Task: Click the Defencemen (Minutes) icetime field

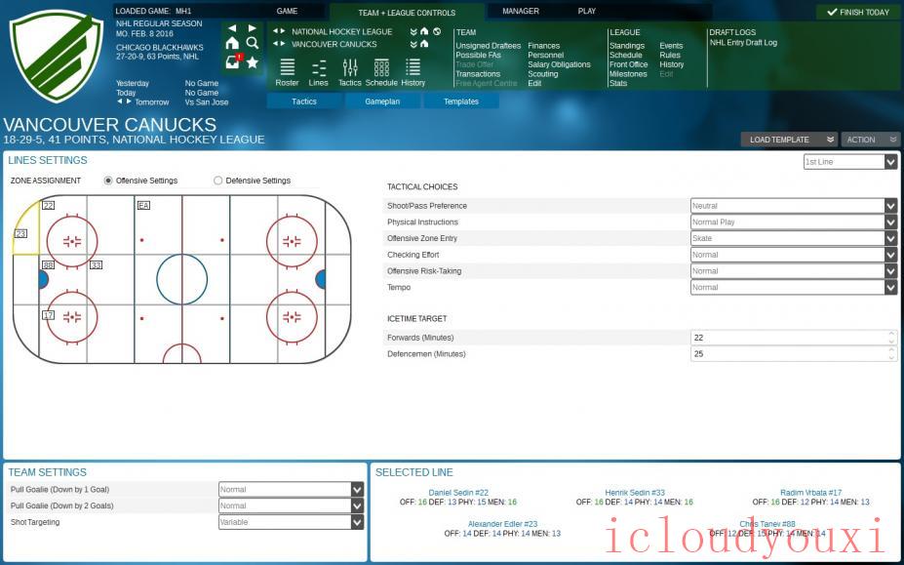Action: tap(794, 354)
